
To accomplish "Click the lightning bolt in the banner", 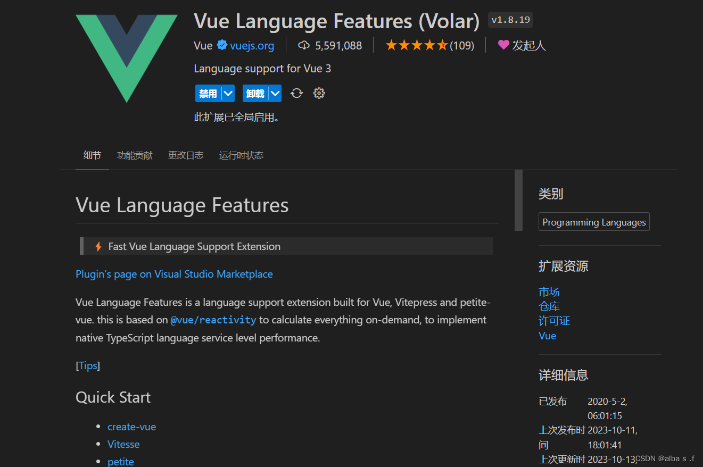I will click(x=98, y=246).
